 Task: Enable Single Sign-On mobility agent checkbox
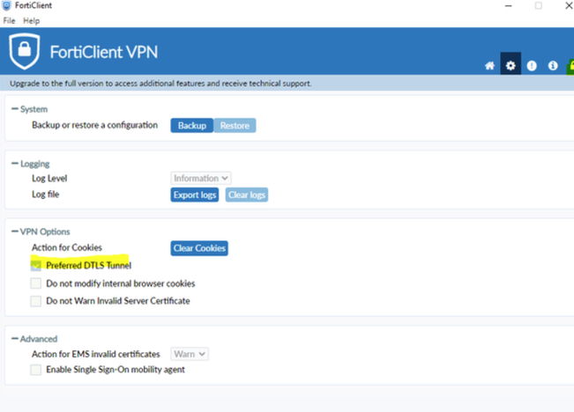point(36,370)
